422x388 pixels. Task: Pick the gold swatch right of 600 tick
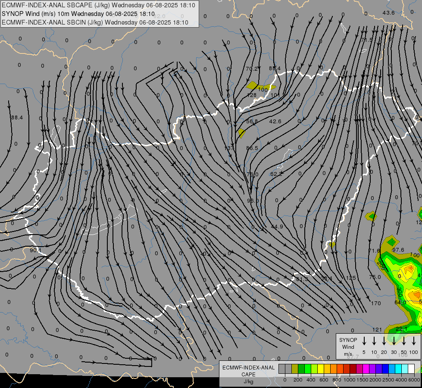[327, 369]
